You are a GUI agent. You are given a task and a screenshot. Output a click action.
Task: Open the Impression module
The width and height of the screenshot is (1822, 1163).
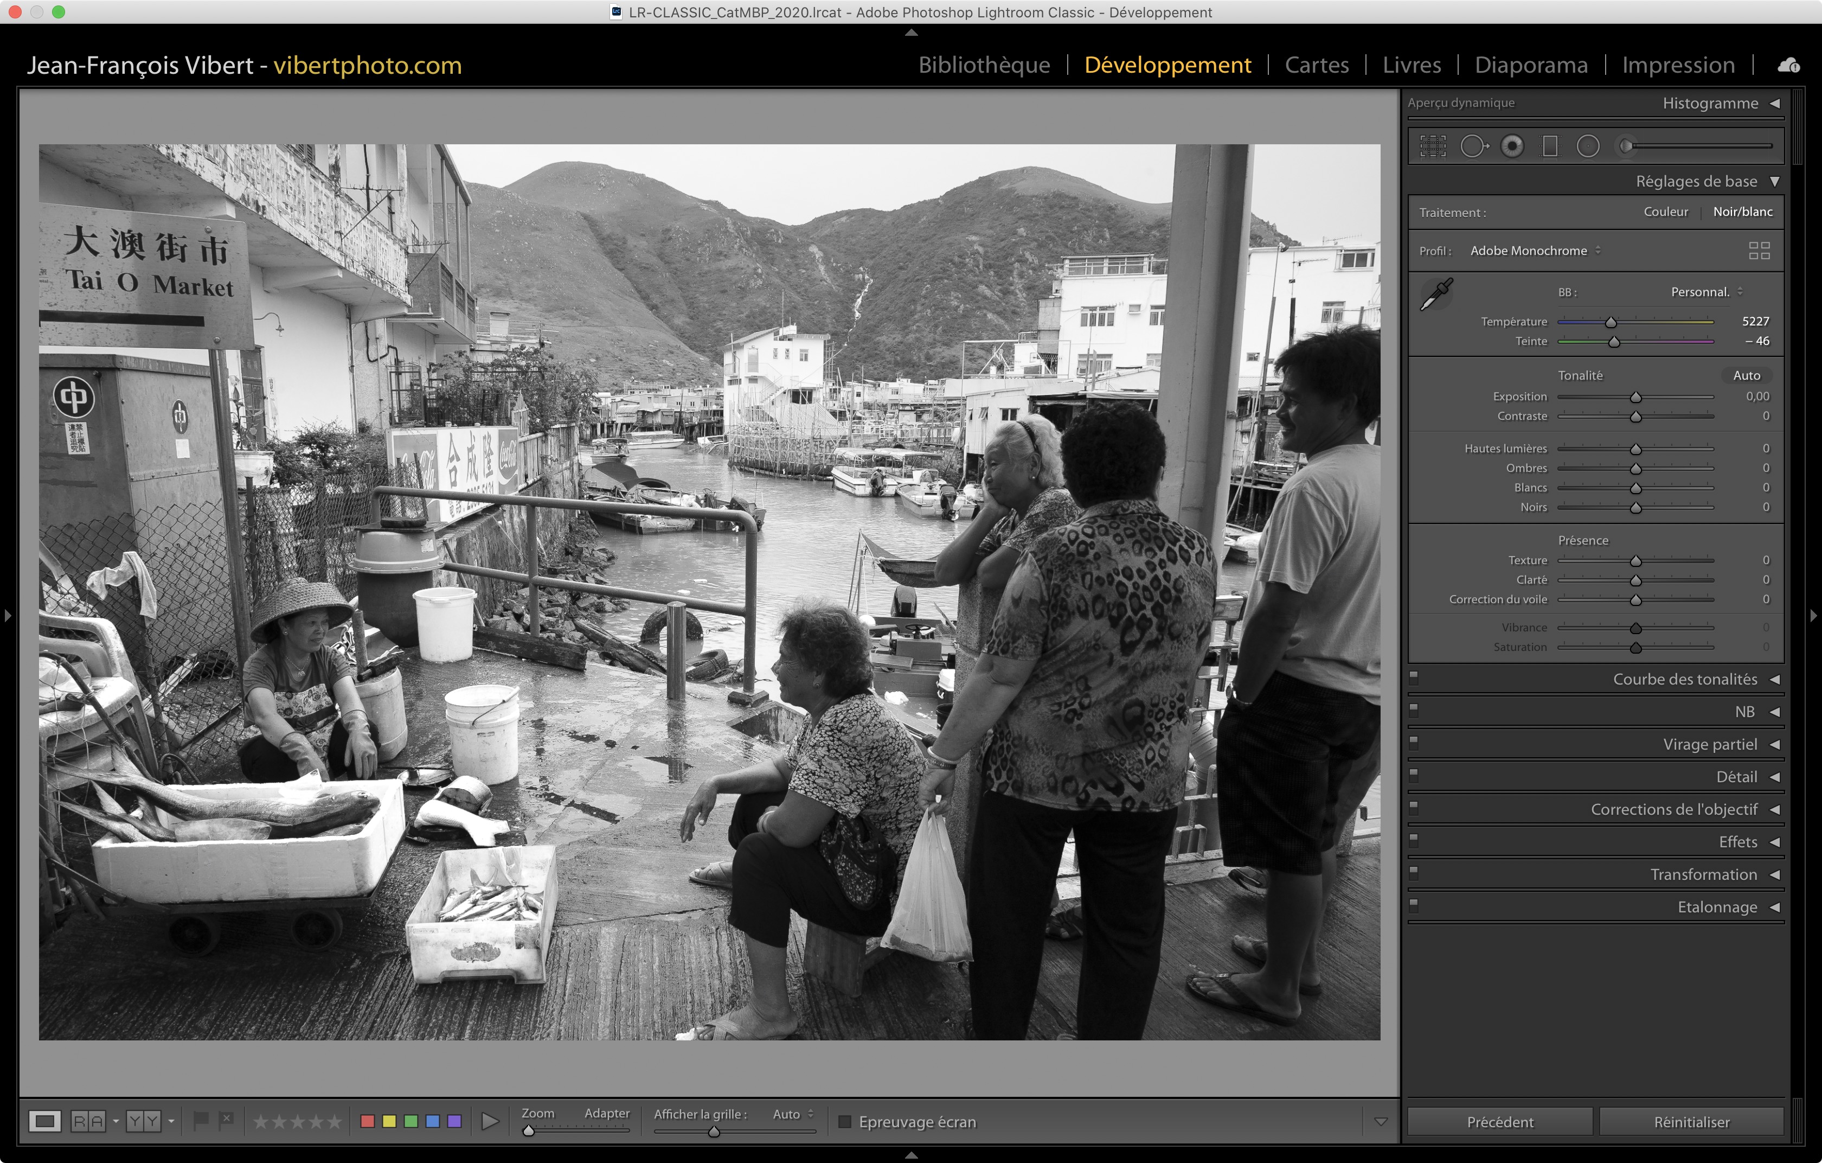[1677, 65]
